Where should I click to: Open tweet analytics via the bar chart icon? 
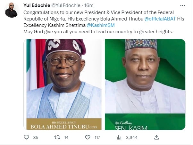tap(119, 137)
